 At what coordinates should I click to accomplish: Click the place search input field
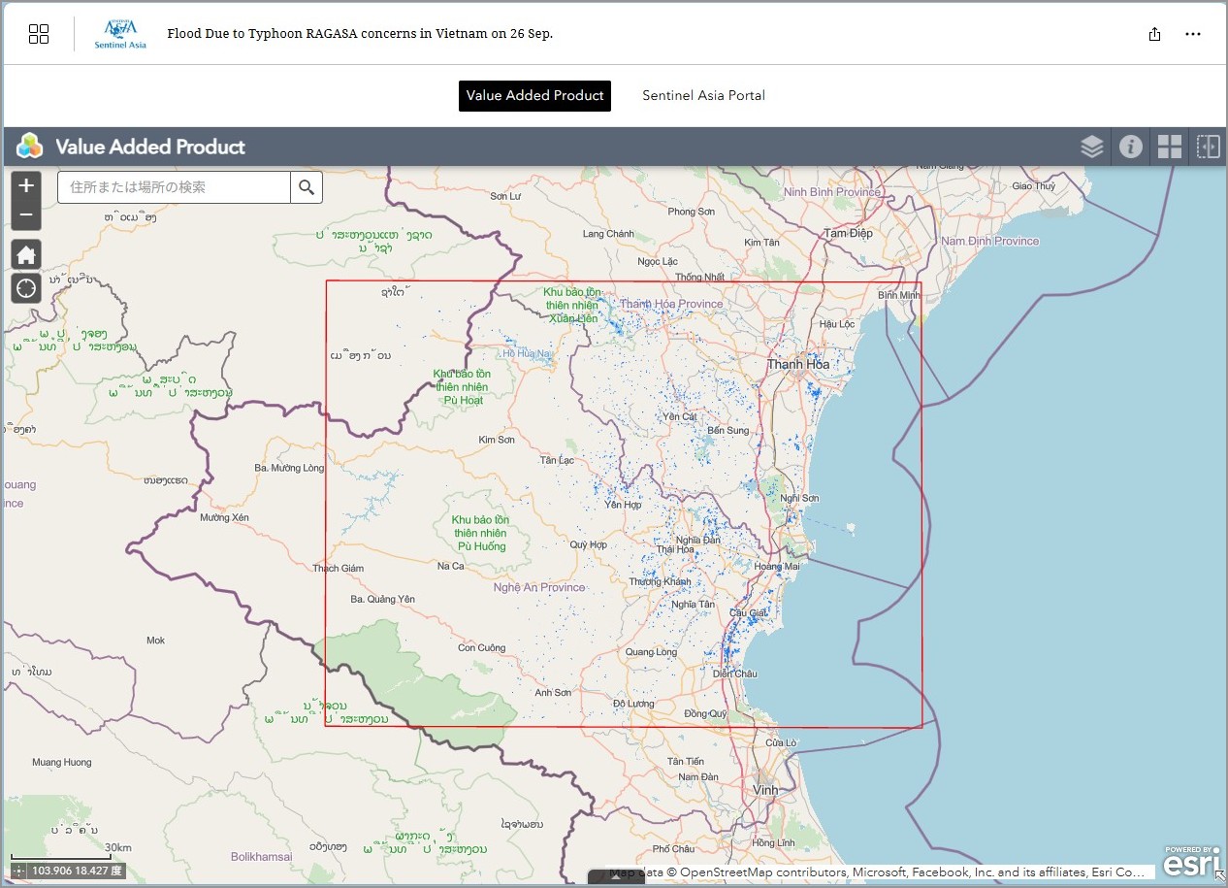click(x=175, y=187)
